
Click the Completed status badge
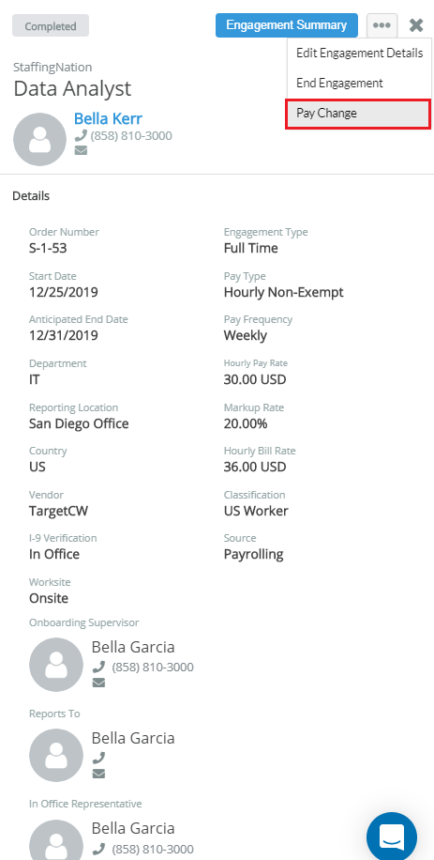51,25
